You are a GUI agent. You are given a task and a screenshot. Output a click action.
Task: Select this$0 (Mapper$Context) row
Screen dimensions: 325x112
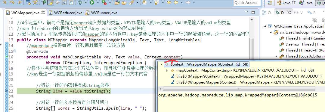click(x=247, y=76)
